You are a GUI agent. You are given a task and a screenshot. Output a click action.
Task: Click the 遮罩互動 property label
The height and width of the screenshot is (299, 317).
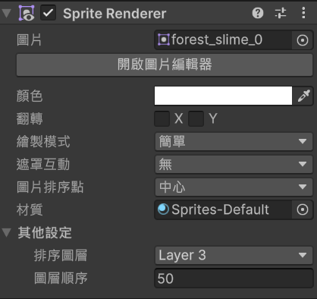tap(43, 164)
